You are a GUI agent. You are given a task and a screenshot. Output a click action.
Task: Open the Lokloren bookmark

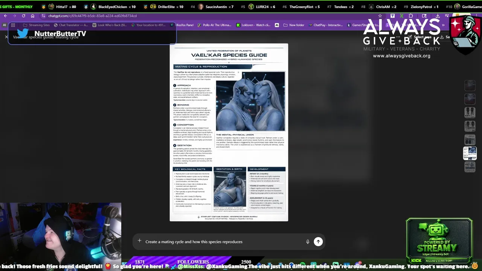(x=253, y=25)
